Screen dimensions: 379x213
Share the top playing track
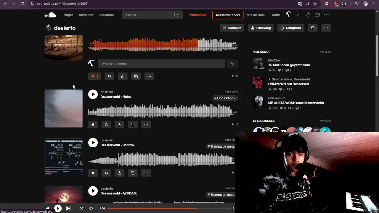(123, 76)
